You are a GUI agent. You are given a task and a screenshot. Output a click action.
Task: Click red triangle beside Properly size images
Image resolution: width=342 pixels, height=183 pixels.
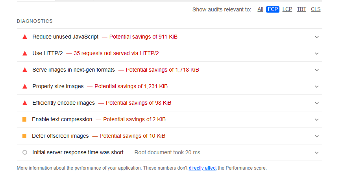click(x=25, y=87)
